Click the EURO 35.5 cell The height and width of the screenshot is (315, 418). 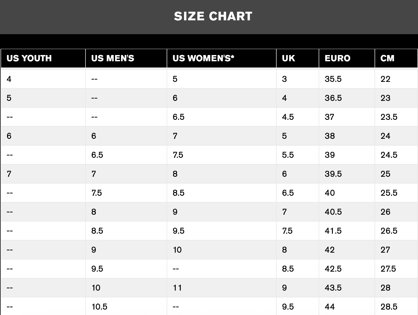347,79
